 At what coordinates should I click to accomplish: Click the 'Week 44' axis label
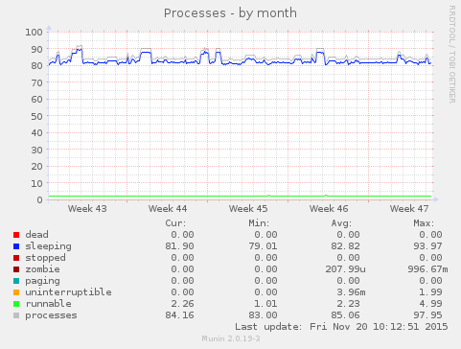pos(168,209)
